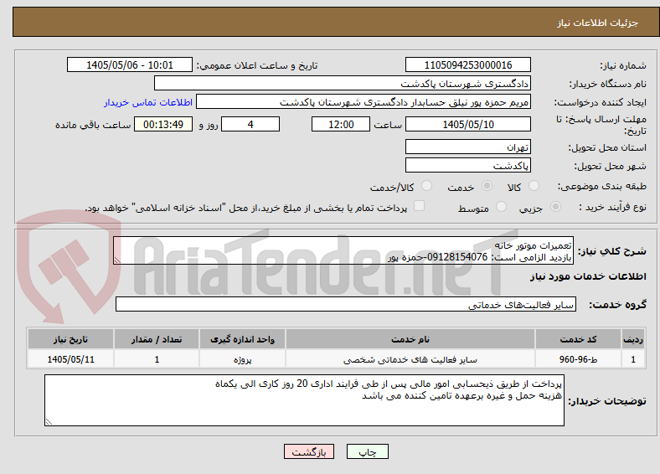Click the label نوع فرآیند خرید
The image size is (660, 474).
pyautogui.click(x=612, y=207)
